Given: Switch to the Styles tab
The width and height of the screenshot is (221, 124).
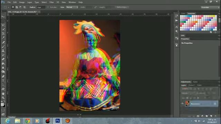Looking at the screenshot, I should (x=195, y=82).
